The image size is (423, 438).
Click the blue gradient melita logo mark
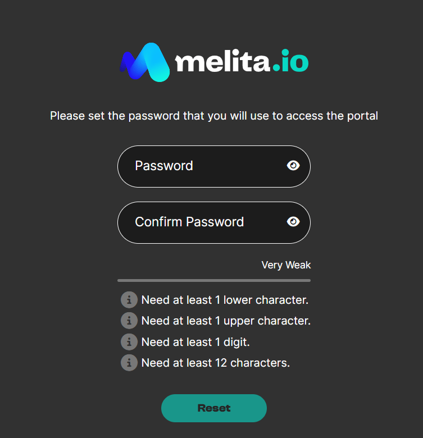pos(145,62)
